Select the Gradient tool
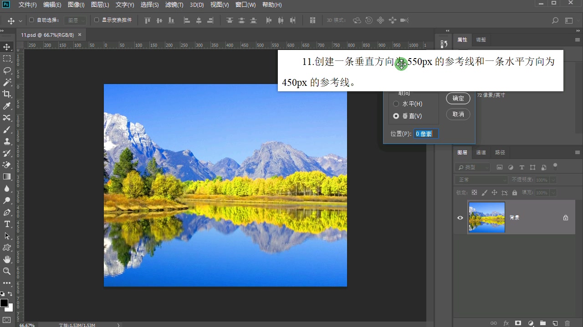The width and height of the screenshot is (583, 327). 7,177
